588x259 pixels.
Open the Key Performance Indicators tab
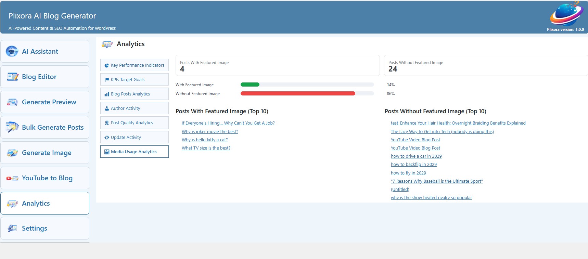point(135,65)
